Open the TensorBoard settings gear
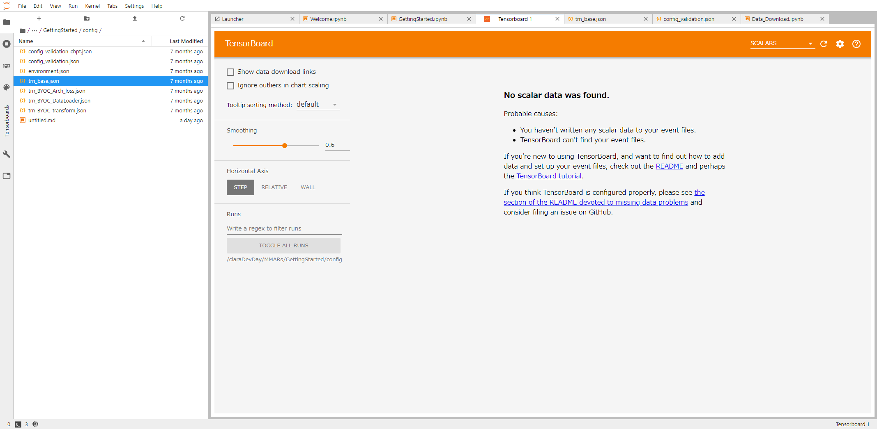The height and width of the screenshot is (429, 877). (840, 44)
